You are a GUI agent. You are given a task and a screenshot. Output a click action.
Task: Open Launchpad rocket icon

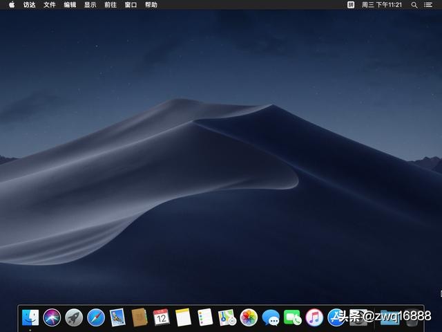pyautogui.click(x=74, y=317)
